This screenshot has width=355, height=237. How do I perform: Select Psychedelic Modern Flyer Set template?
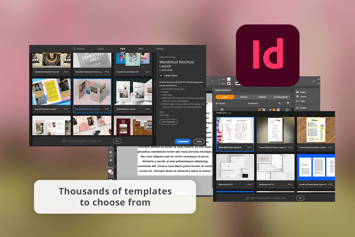[x=51, y=64]
